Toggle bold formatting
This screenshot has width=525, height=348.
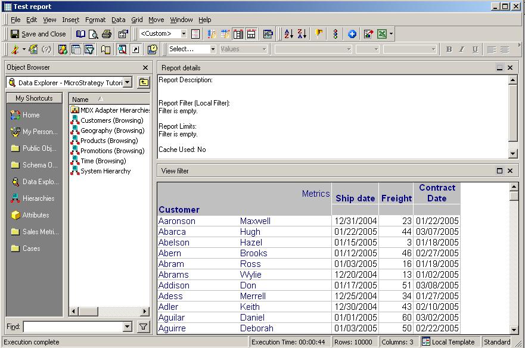pyautogui.click(x=449, y=49)
